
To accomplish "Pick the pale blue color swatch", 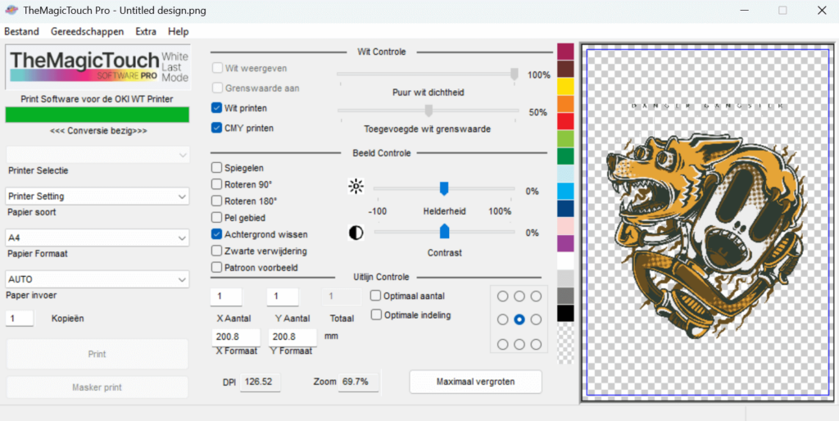I will click(565, 174).
